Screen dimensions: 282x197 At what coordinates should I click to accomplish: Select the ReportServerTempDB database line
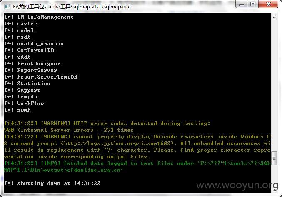[41, 77]
